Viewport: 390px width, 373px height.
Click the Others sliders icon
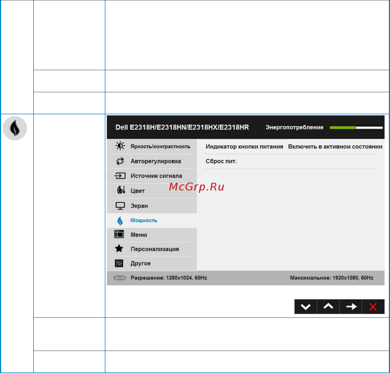[119, 263]
